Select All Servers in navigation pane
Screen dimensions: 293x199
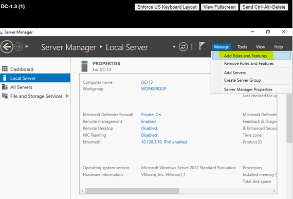tap(35, 87)
